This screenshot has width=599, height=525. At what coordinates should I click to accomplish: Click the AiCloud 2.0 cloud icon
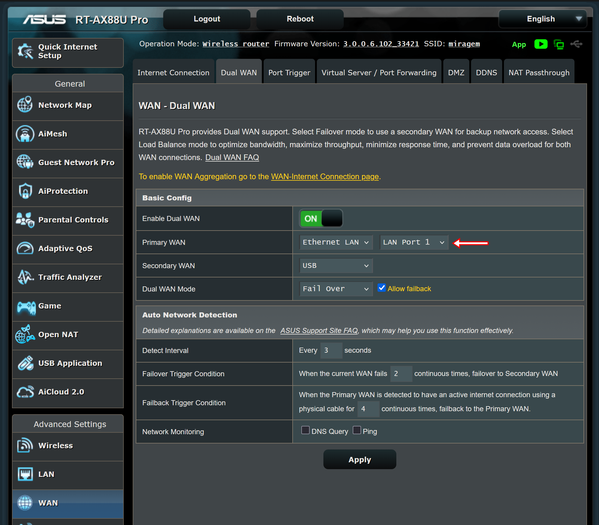click(x=25, y=392)
